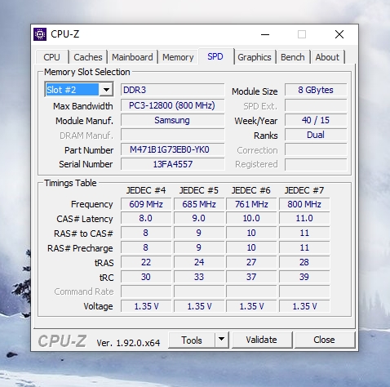The image size is (390, 387).
Task: Click the 685 MHz frequency cell
Action: [x=199, y=204]
